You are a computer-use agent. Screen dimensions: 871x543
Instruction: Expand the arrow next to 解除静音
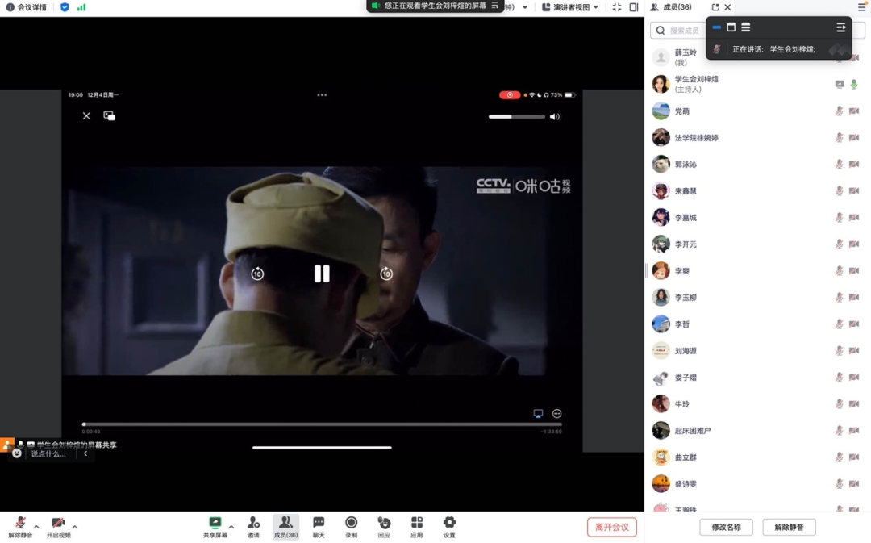36,527
